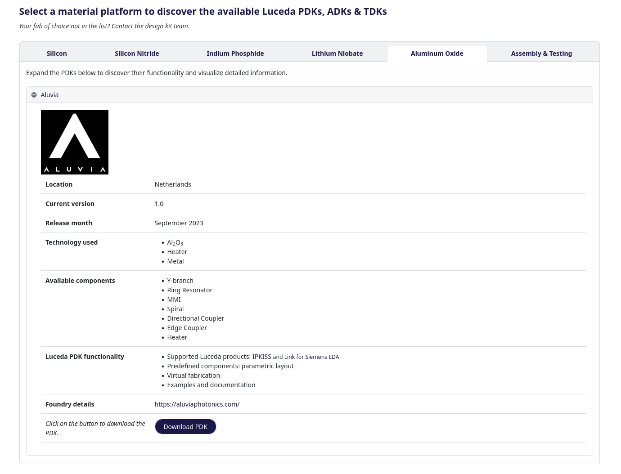Switch to the Silicon tab
Screen dimensions: 621x474
click(x=57, y=54)
